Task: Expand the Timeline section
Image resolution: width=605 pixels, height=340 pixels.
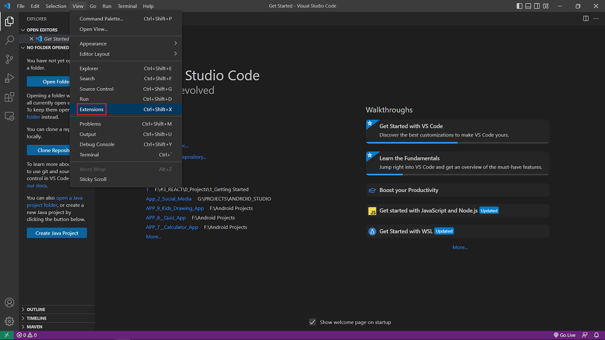Action: click(23, 318)
